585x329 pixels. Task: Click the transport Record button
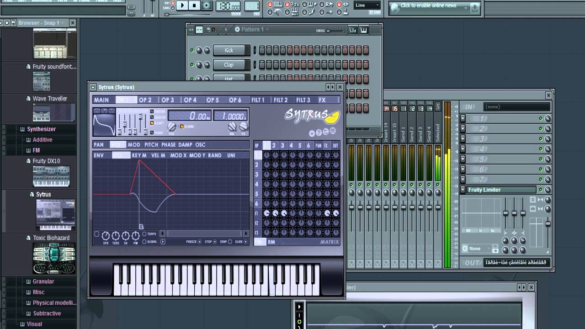coord(207,5)
